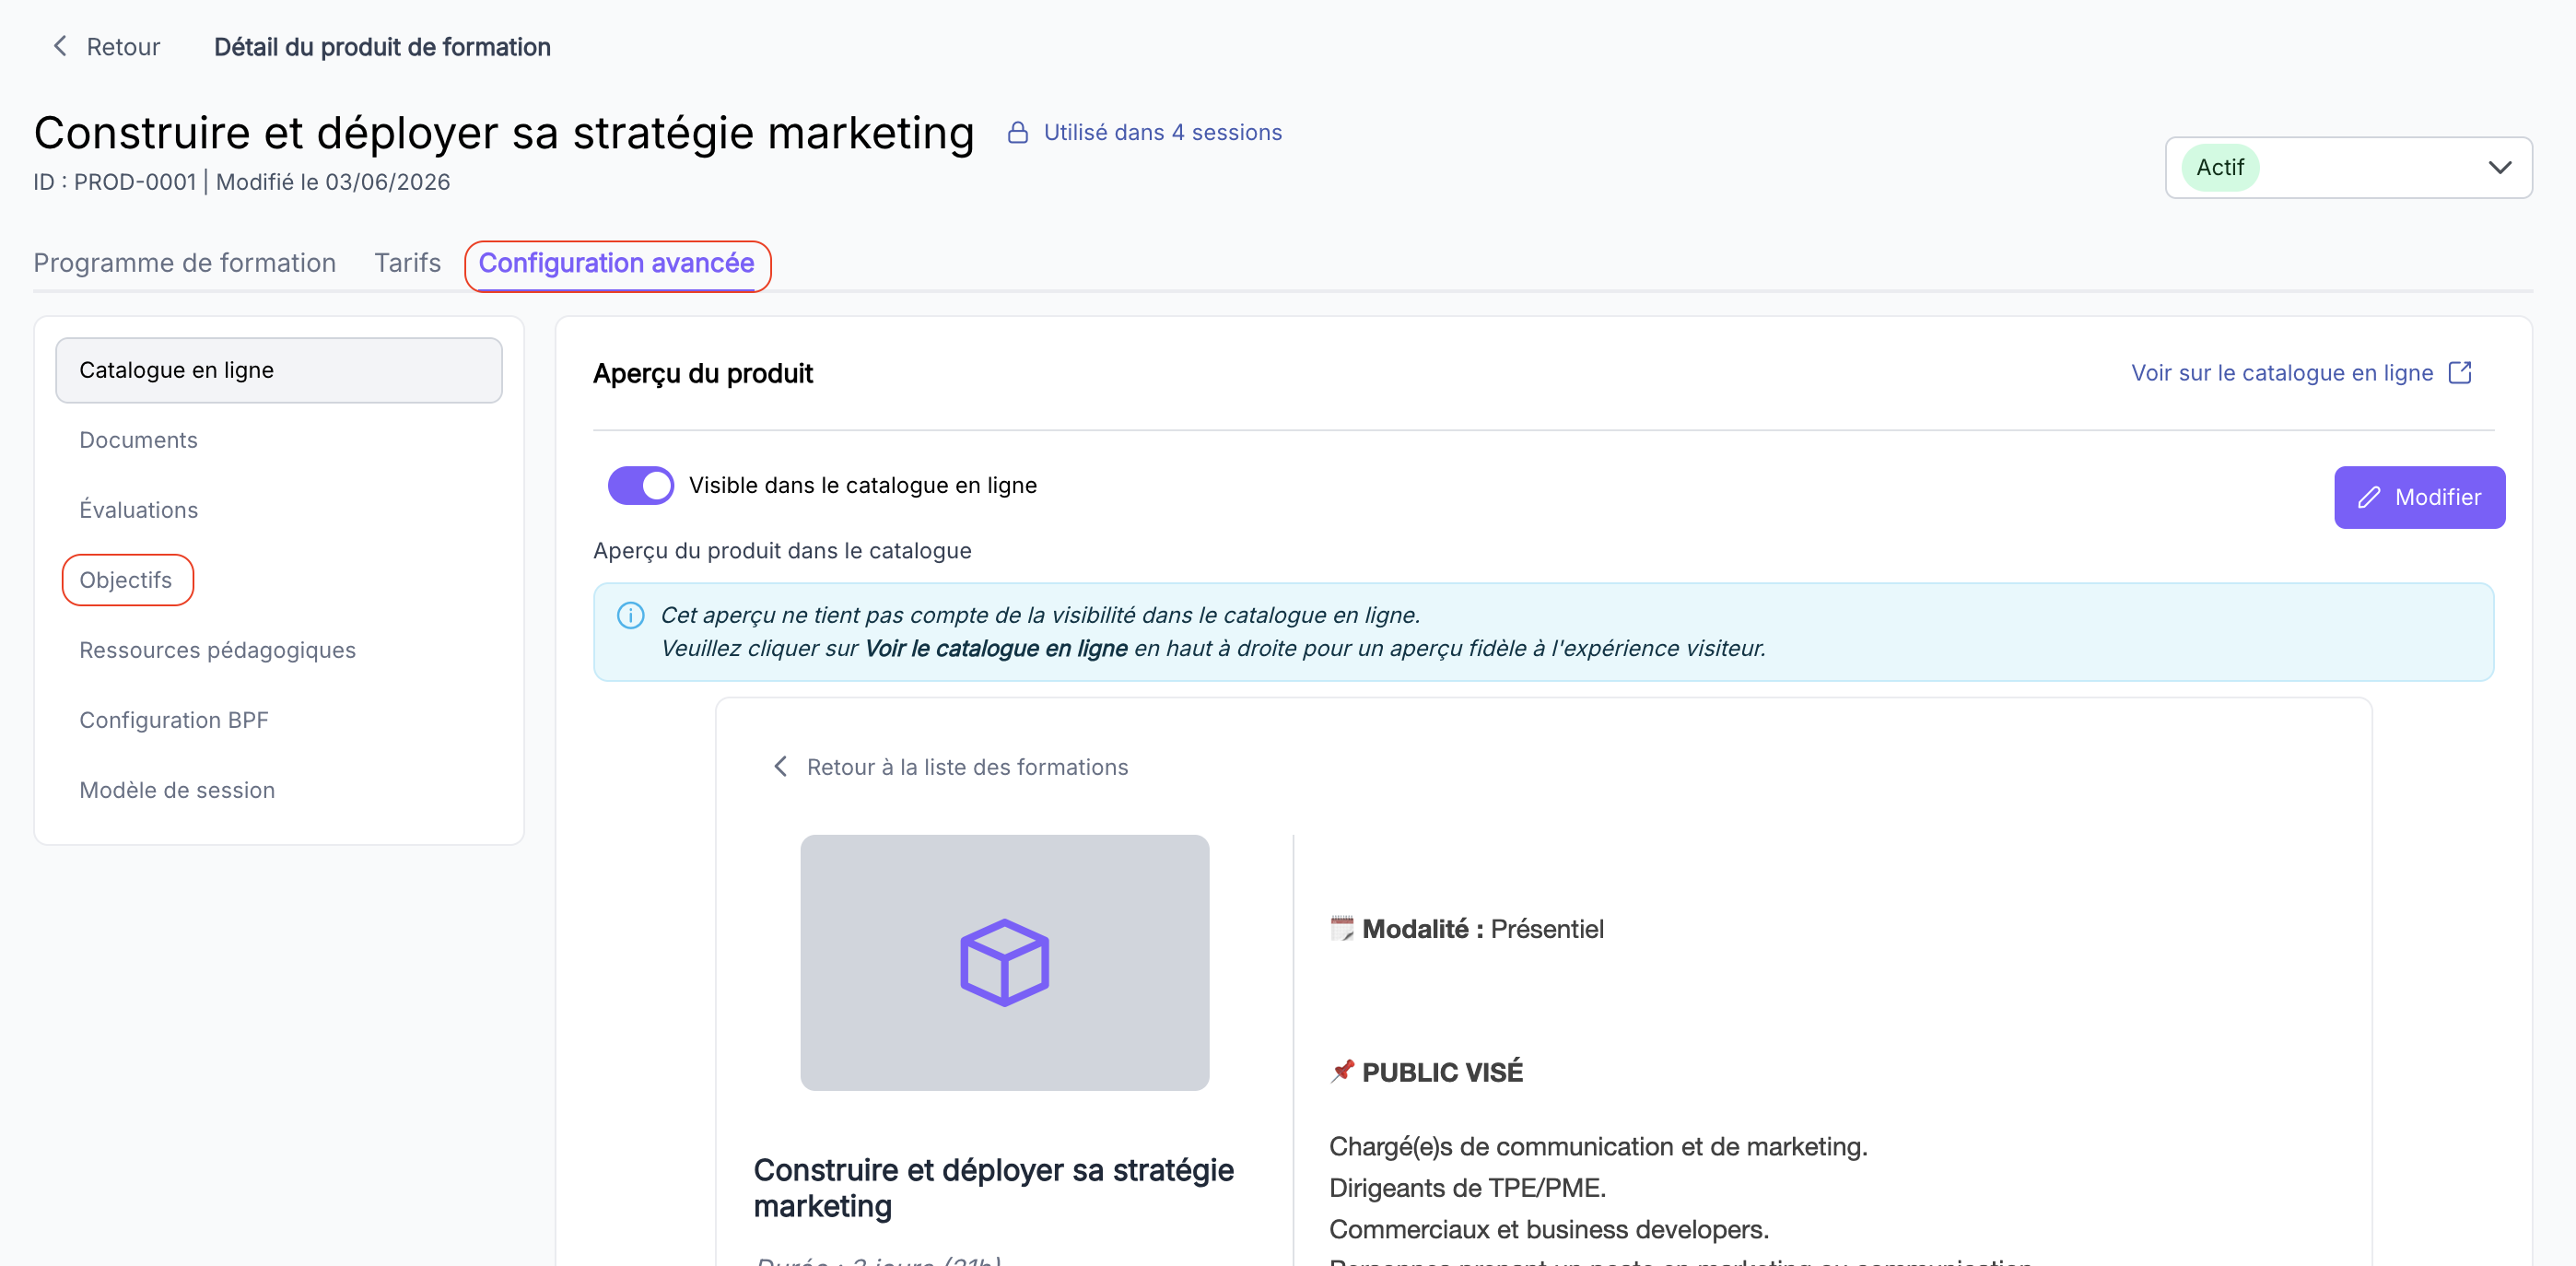
Task: Click the back arrow icon next to Retour
Action: 60,46
